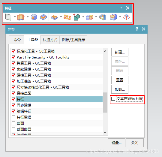Uncheck 弹簧工具 - GC工具箱
The image size is (162, 157).
click(x=13, y=63)
